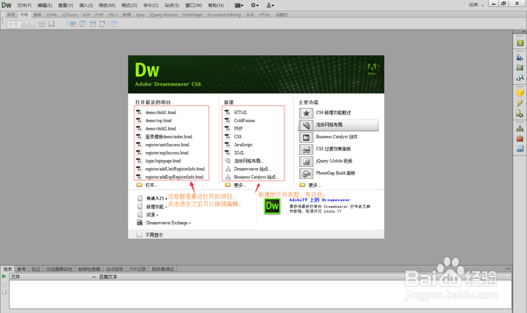Create new Dreamweaver 站点

coord(252,169)
